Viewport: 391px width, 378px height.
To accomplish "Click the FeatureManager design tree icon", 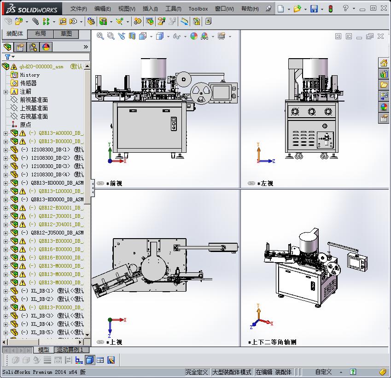I will (x=7, y=47).
